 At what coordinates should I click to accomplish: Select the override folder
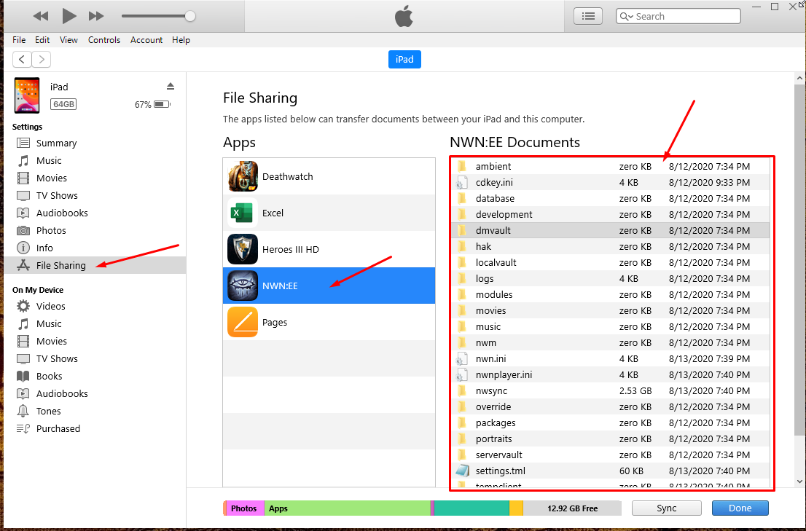(611, 406)
